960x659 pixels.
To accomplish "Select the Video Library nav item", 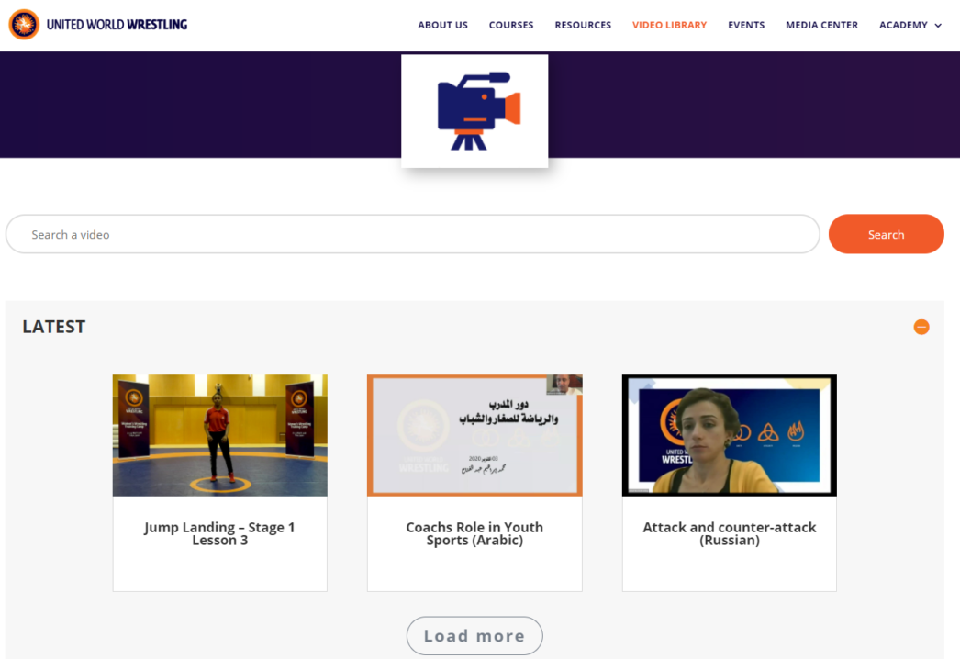I will point(669,25).
